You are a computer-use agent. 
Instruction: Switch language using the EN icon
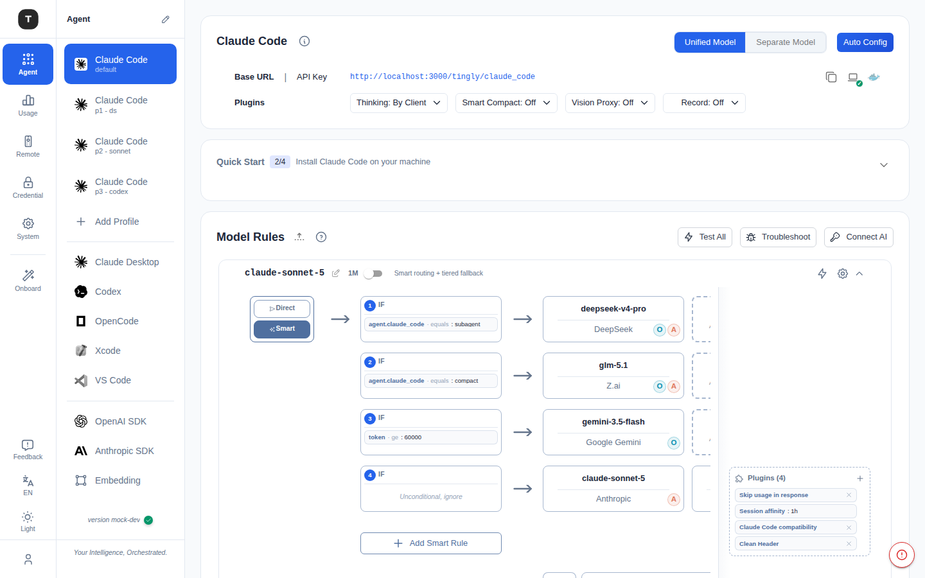(x=28, y=486)
